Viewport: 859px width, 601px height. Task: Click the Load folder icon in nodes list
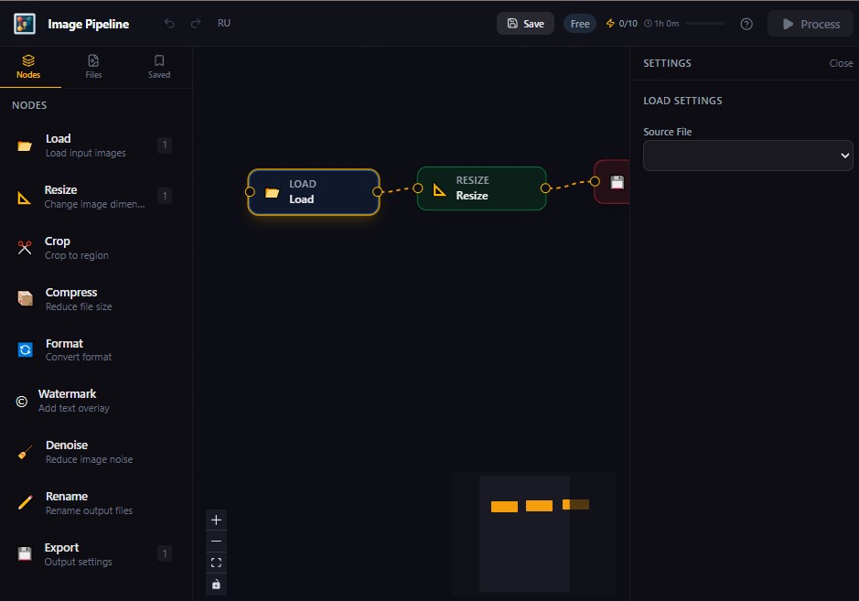25,145
